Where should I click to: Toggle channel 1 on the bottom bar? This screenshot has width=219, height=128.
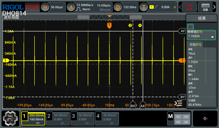click(x=24, y=116)
